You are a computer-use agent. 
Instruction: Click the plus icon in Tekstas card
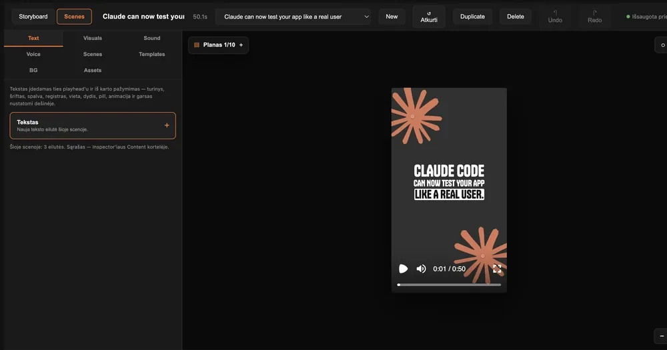[x=167, y=125]
